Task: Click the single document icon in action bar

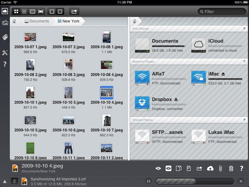Action: (189, 168)
